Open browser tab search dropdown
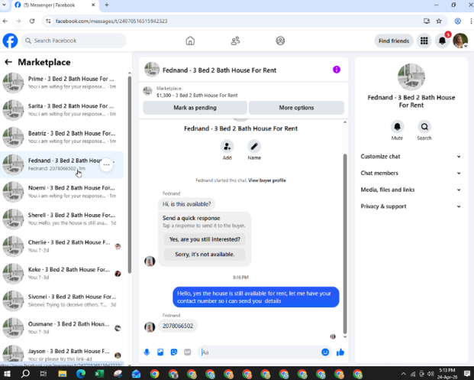474x380 pixels. pyautogui.click(x=5, y=5)
